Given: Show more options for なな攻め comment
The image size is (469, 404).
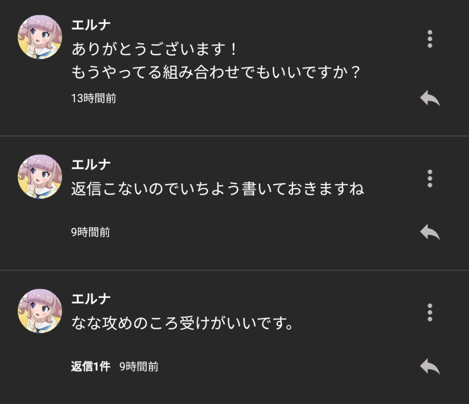Looking at the screenshot, I should (x=430, y=313).
